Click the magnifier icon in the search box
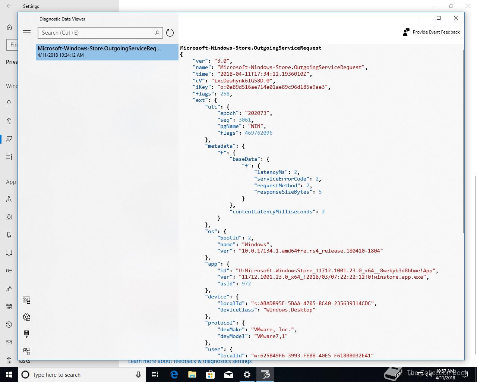477x382 pixels. click(157, 33)
